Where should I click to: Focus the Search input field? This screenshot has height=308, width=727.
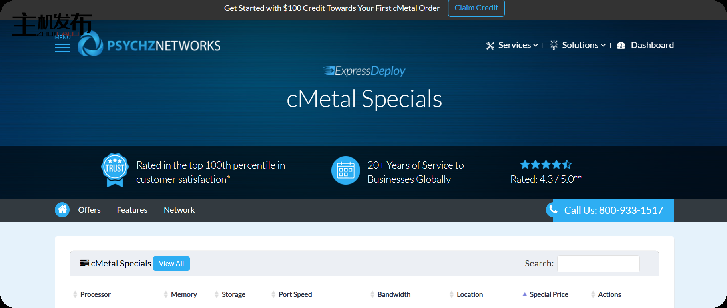[x=598, y=264]
